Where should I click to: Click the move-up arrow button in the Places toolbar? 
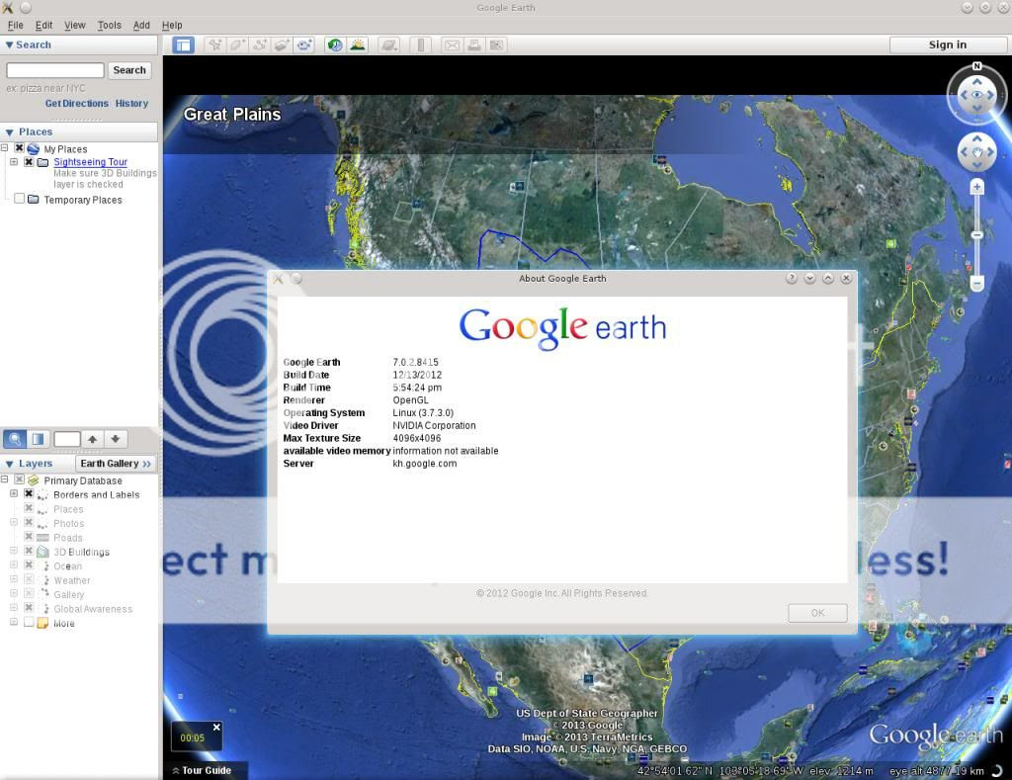[92, 439]
